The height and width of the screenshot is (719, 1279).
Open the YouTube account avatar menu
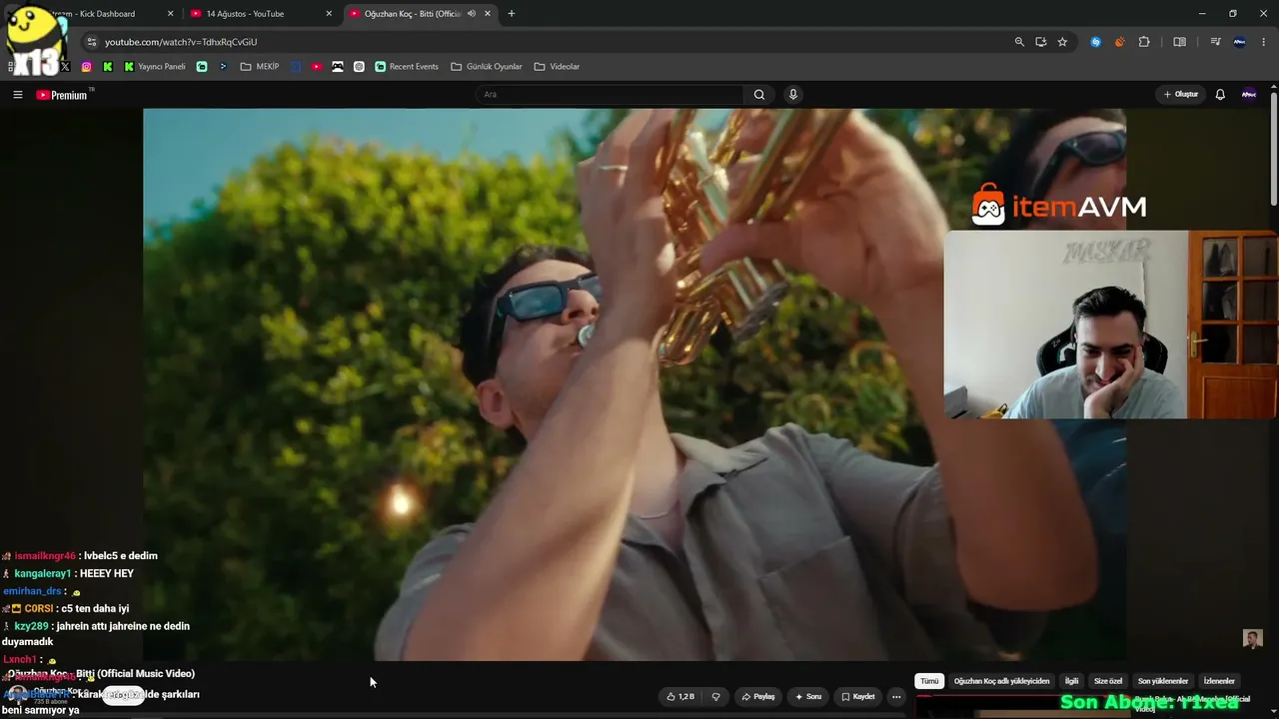[x=1249, y=95]
